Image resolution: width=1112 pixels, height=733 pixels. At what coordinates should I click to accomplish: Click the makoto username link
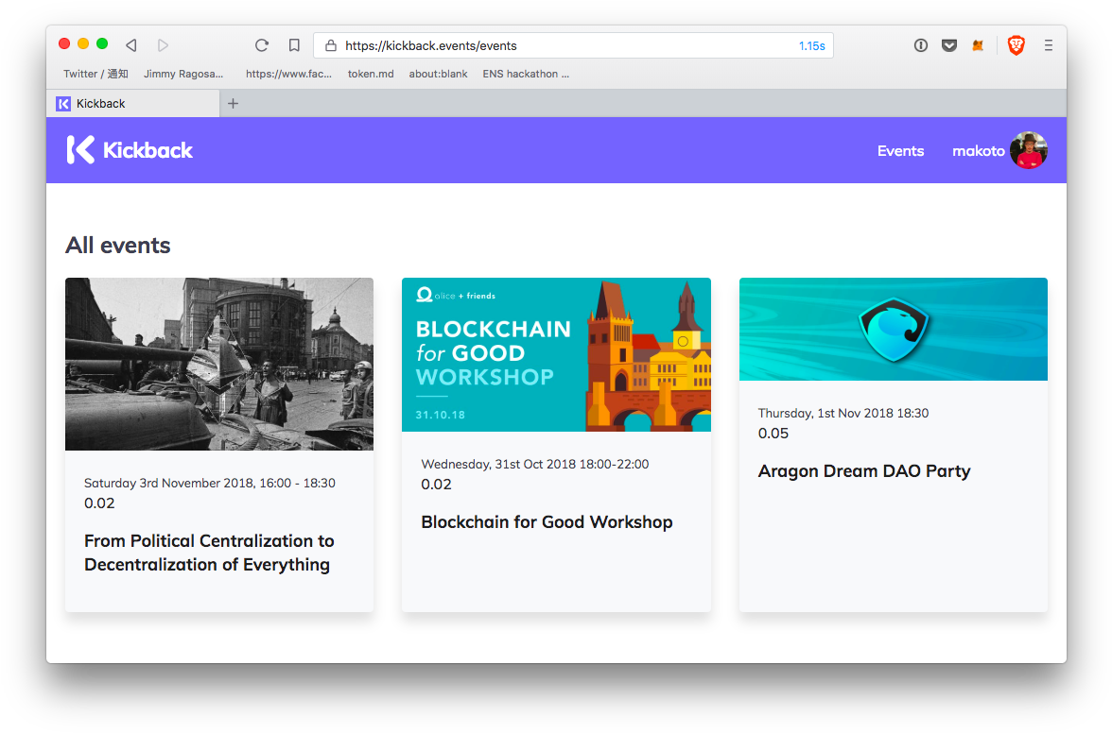(x=978, y=151)
